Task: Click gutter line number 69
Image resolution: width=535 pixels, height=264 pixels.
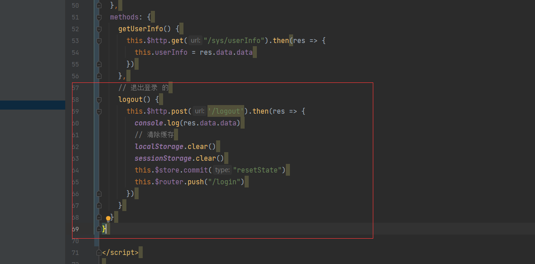Action: click(75, 229)
